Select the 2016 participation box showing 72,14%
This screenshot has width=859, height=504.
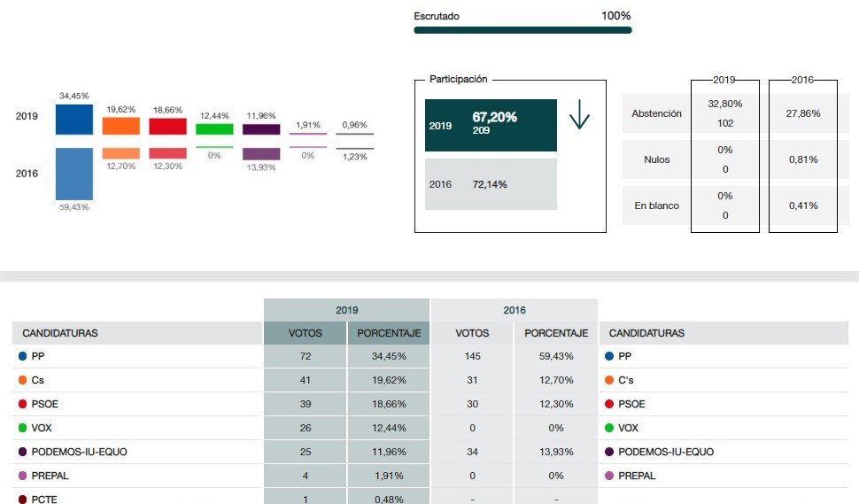pos(491,184)
